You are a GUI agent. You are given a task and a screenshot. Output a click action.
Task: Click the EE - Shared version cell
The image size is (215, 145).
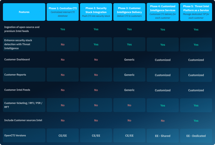[x=163, y=136]
